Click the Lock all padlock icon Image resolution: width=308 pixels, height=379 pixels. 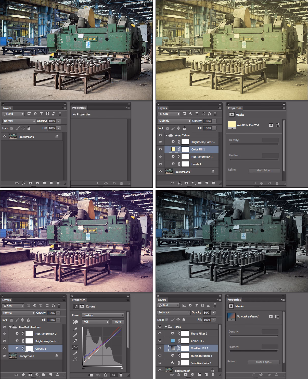(x=29, y=128)
